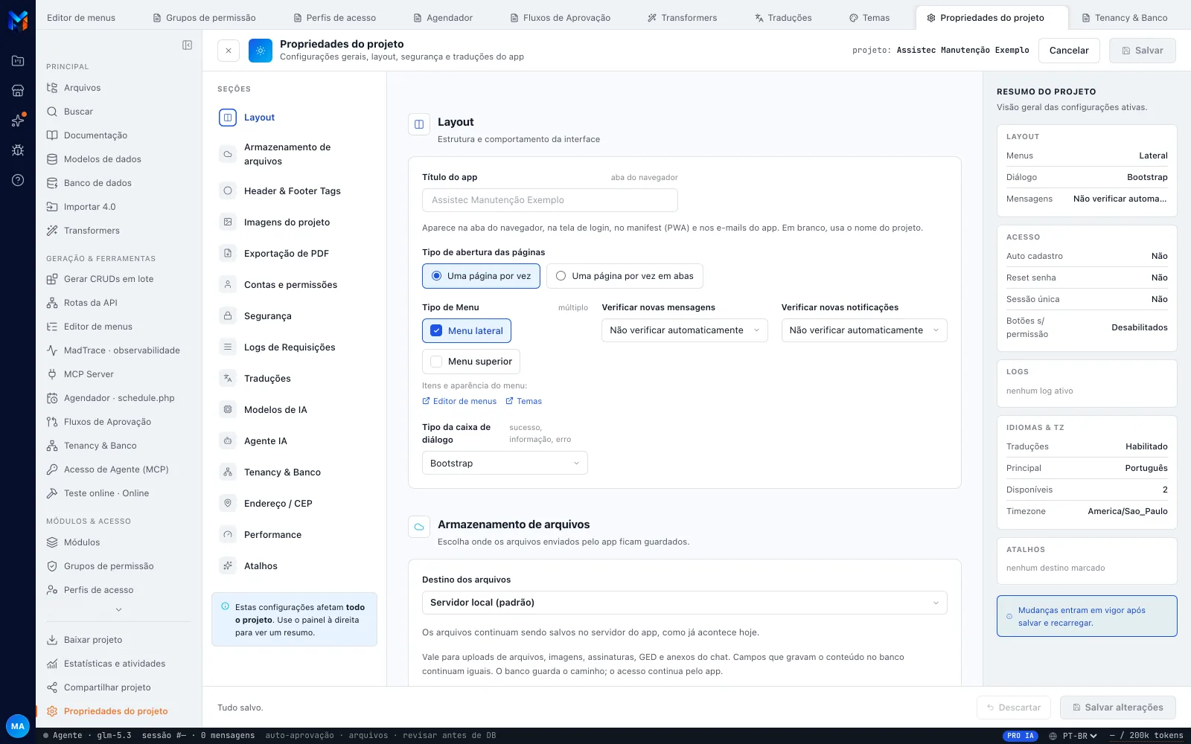Click the Salvar button in the header
The width and height of the screenshot is (1191, 744).
pyautogui.click(x=1143, y=51)
